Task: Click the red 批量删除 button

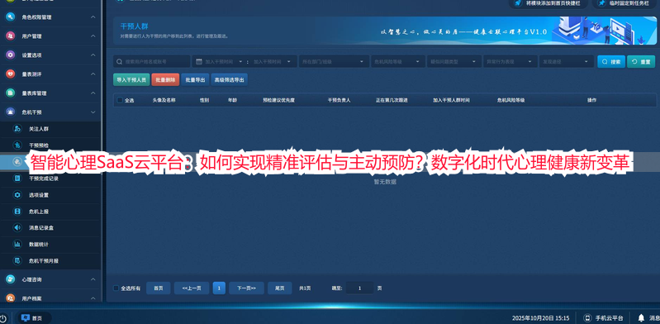Action: [x=165, y=79]
